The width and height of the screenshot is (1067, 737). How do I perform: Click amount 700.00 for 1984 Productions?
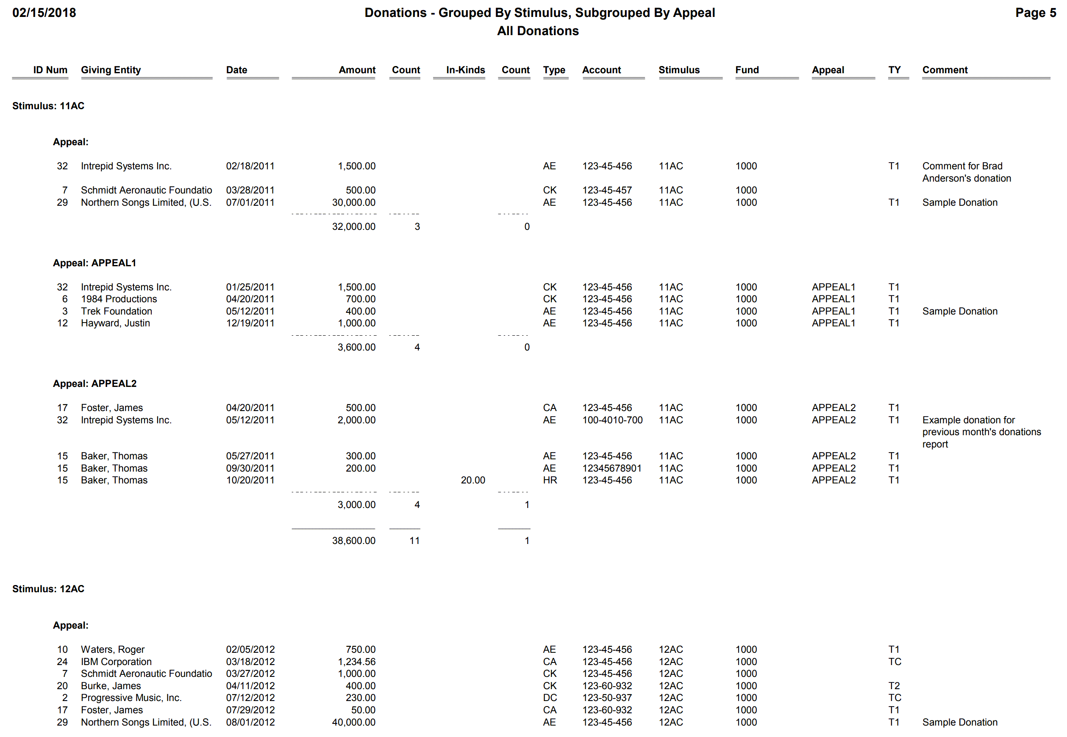point(361,299)
